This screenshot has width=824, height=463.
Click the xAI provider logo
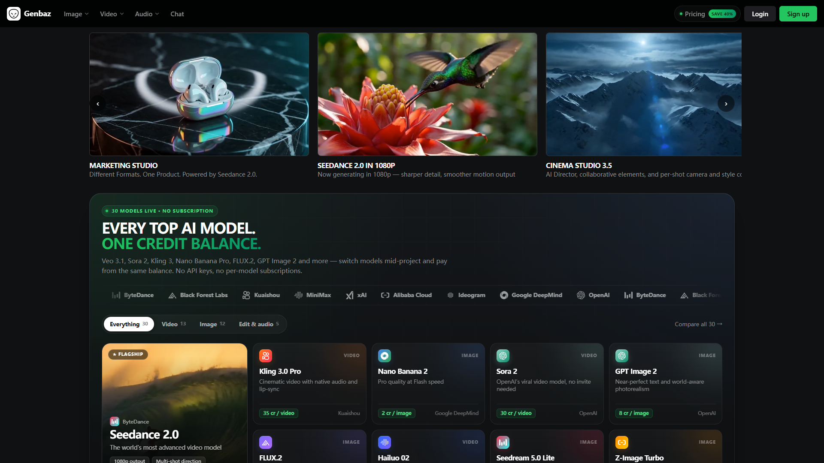point(356,295)
